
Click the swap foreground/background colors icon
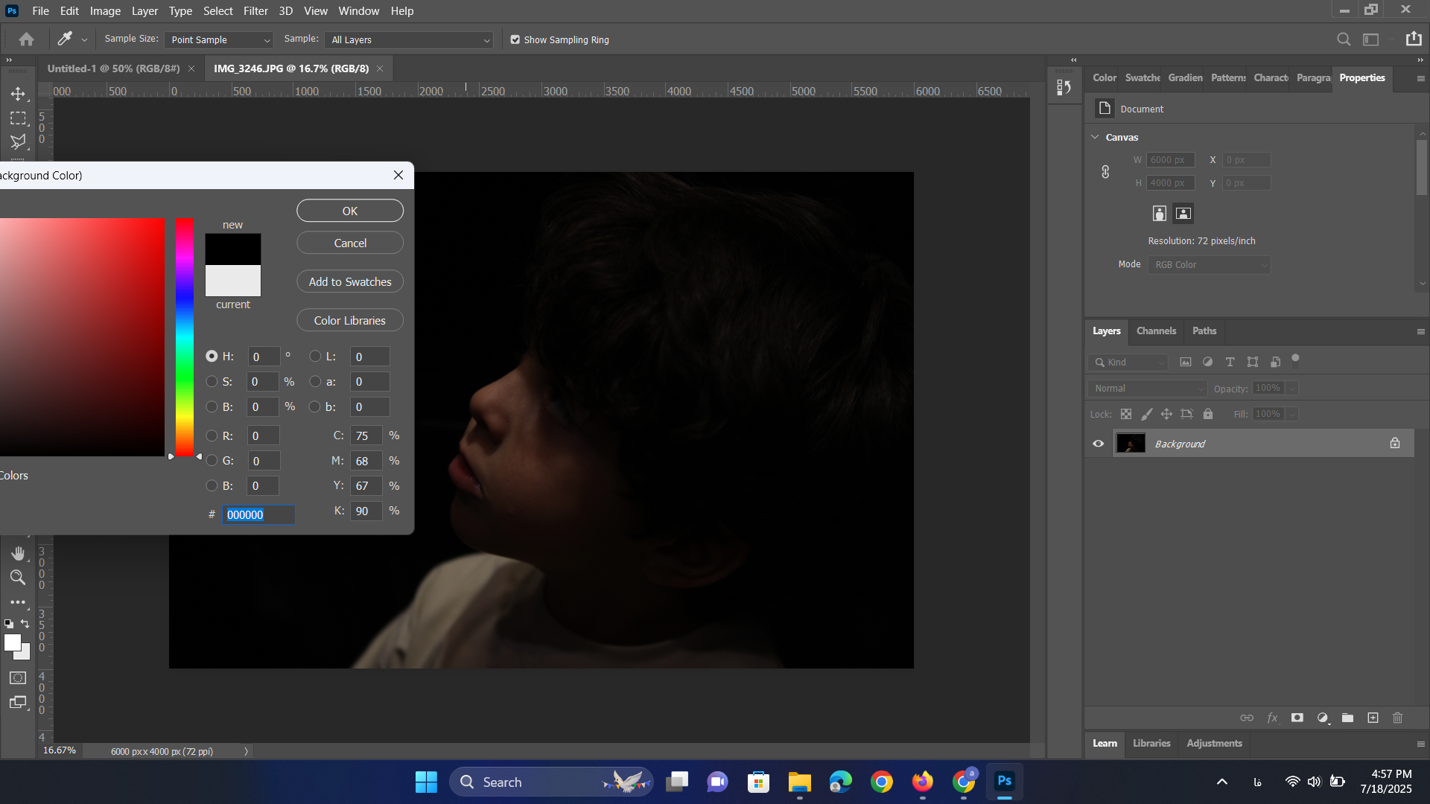coord(25,624)
